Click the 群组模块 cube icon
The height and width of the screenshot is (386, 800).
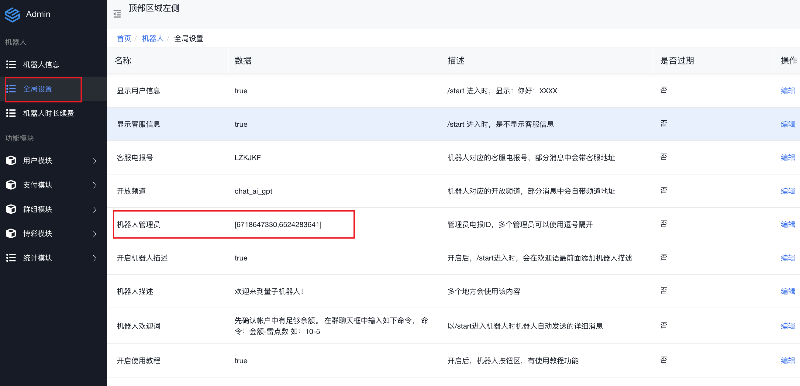pos(11,209)
